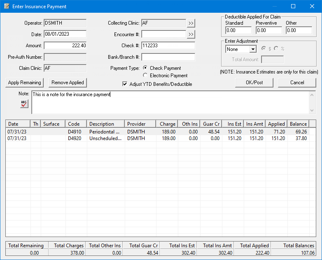322x260 pixels.
Task: Click OK/Post to post the payment
Action: (254, 83)
